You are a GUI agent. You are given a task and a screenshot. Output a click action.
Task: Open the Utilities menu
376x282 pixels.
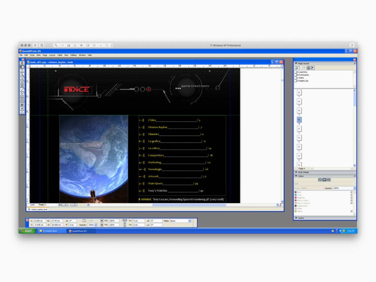click(73, 55)
